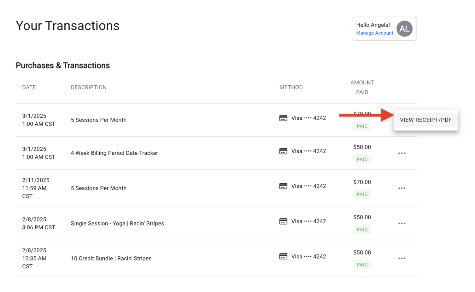Click the AL user avatar icon
The image size is (475, 292).
(x=404, y=29)
